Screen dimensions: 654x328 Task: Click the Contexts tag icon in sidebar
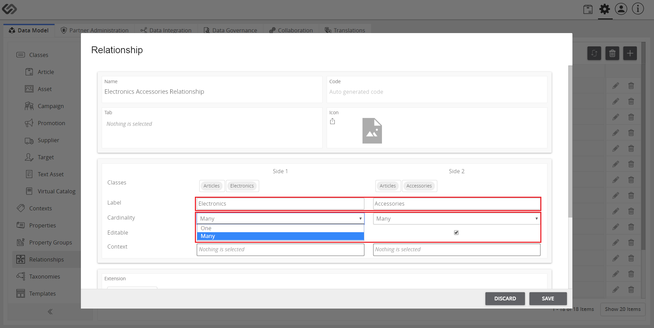click(x=21, y=208)
